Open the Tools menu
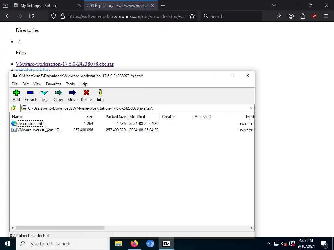The image size is (334, 250). coord(70,84)
